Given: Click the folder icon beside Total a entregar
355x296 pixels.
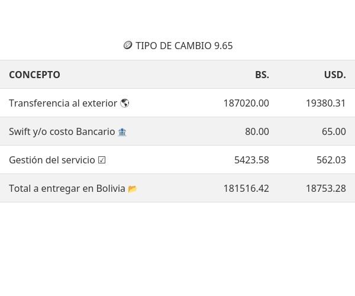Looking at the screenshot, I should point(133,189).
